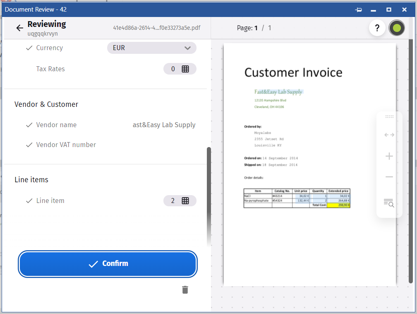Click the back arrow next to Reviewing

click(19, 28)
